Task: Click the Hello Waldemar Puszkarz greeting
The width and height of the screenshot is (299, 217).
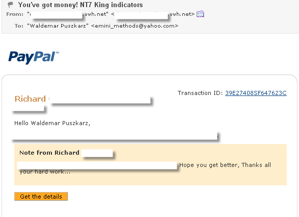Action: tap(52, 123)
